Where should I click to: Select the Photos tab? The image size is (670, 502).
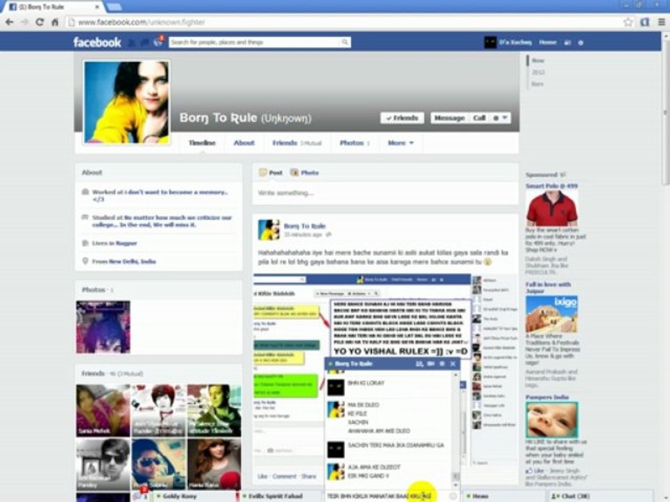355,142
